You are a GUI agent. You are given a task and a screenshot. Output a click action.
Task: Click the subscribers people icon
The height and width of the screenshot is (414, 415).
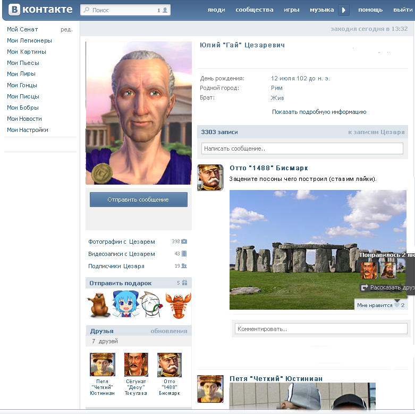click(184, 266)
